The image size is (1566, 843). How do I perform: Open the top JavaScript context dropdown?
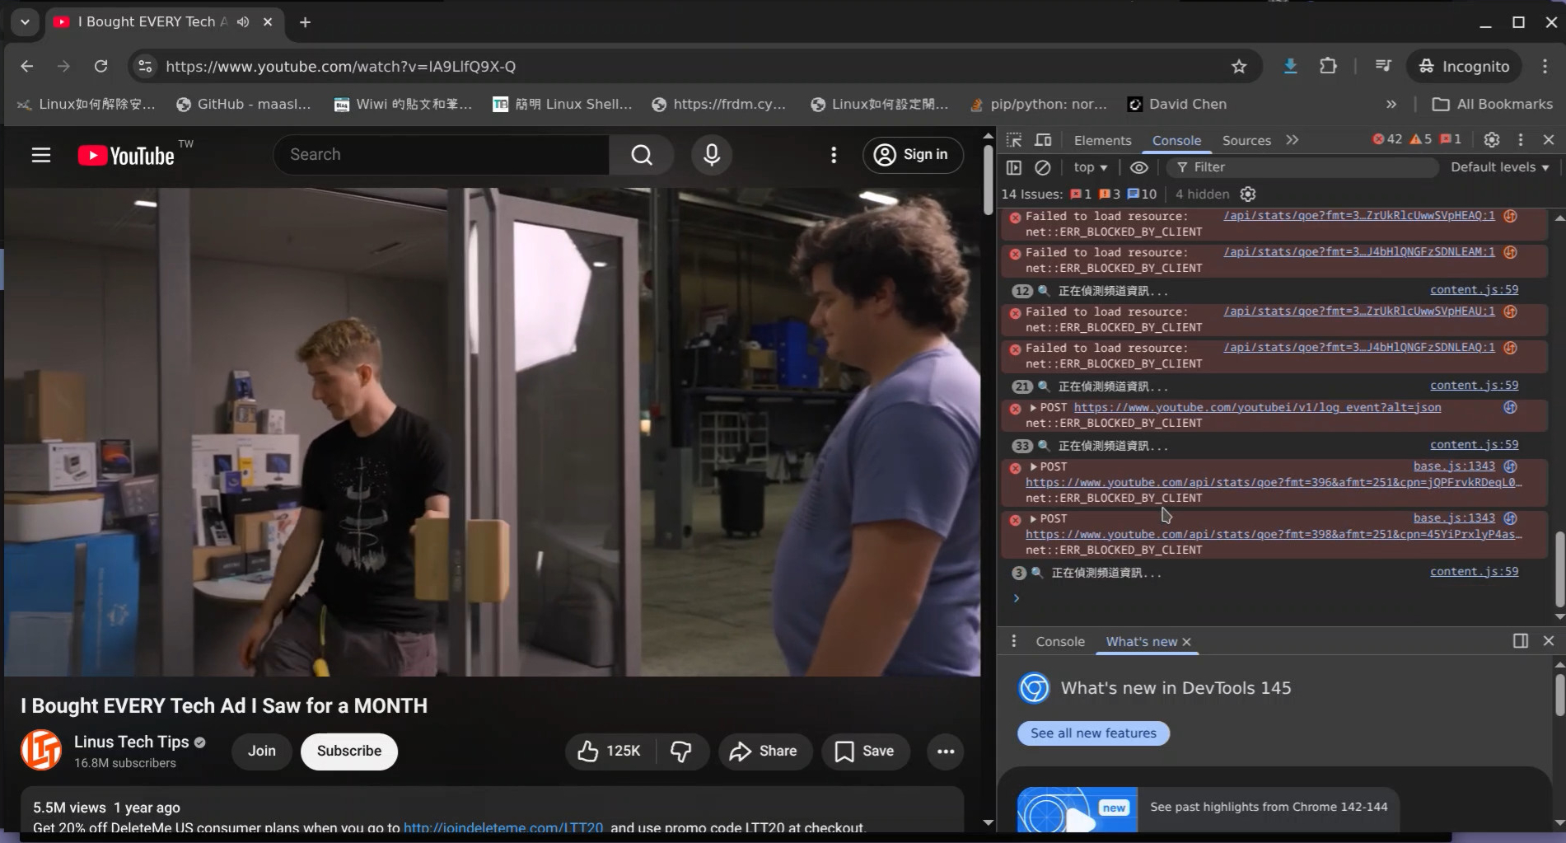point(1090,167)
